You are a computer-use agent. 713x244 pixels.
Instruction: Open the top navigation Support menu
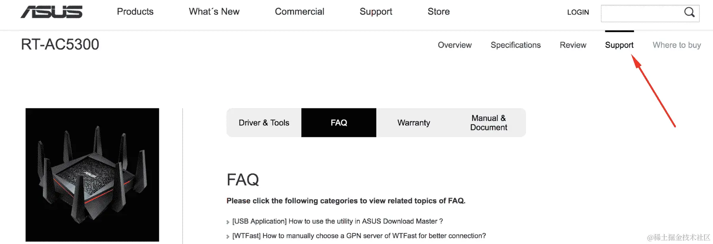click(x=376, y=12)
